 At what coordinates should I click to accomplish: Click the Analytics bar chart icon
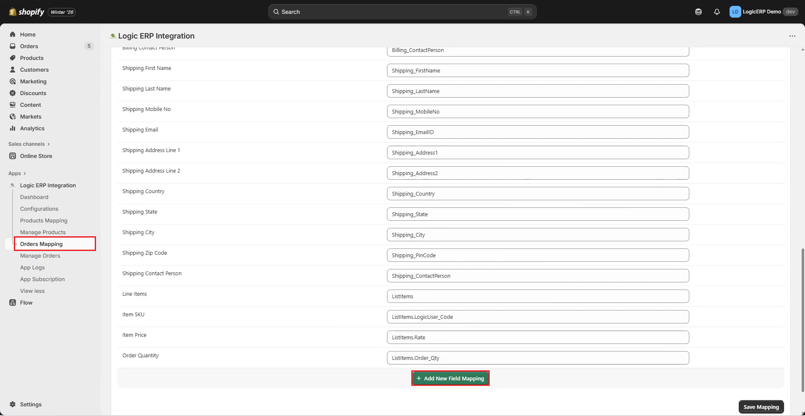[13, 128]
